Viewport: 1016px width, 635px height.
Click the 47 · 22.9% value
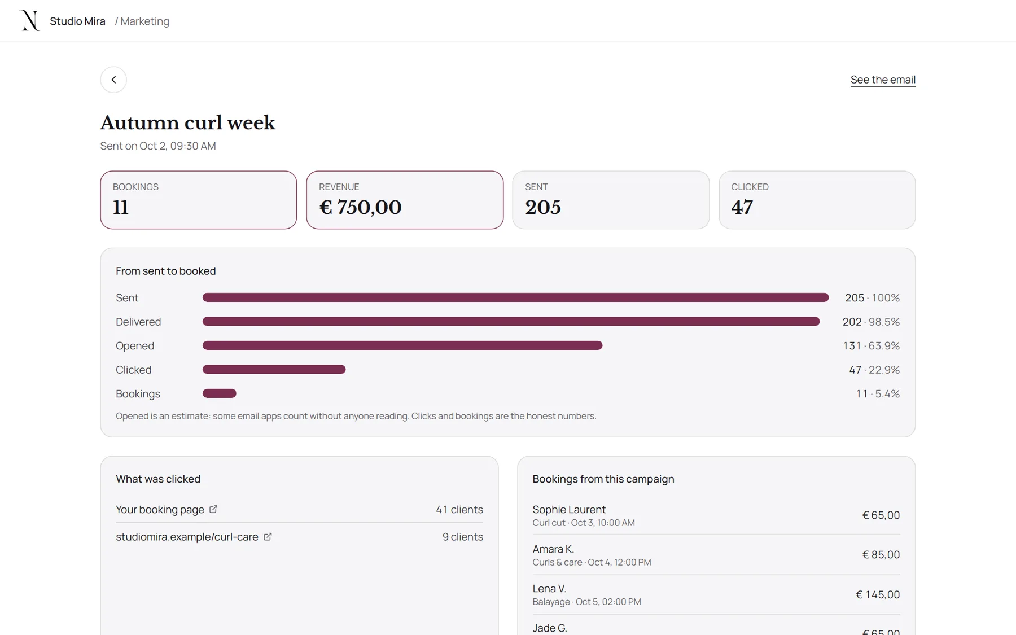click(874, 370)
